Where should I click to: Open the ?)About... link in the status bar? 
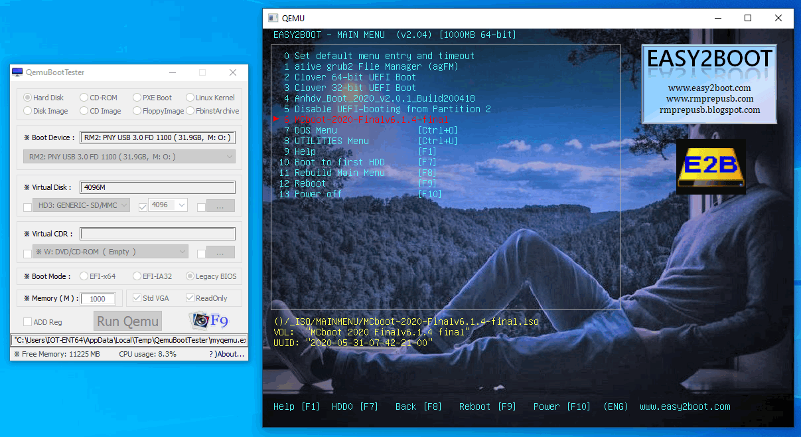(x=227, y=354)
